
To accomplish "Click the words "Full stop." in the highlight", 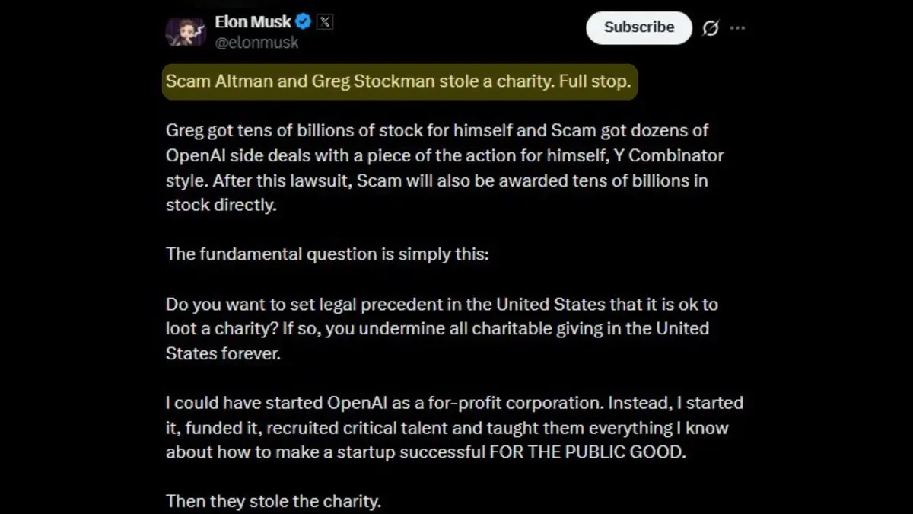I will point(595,81).
